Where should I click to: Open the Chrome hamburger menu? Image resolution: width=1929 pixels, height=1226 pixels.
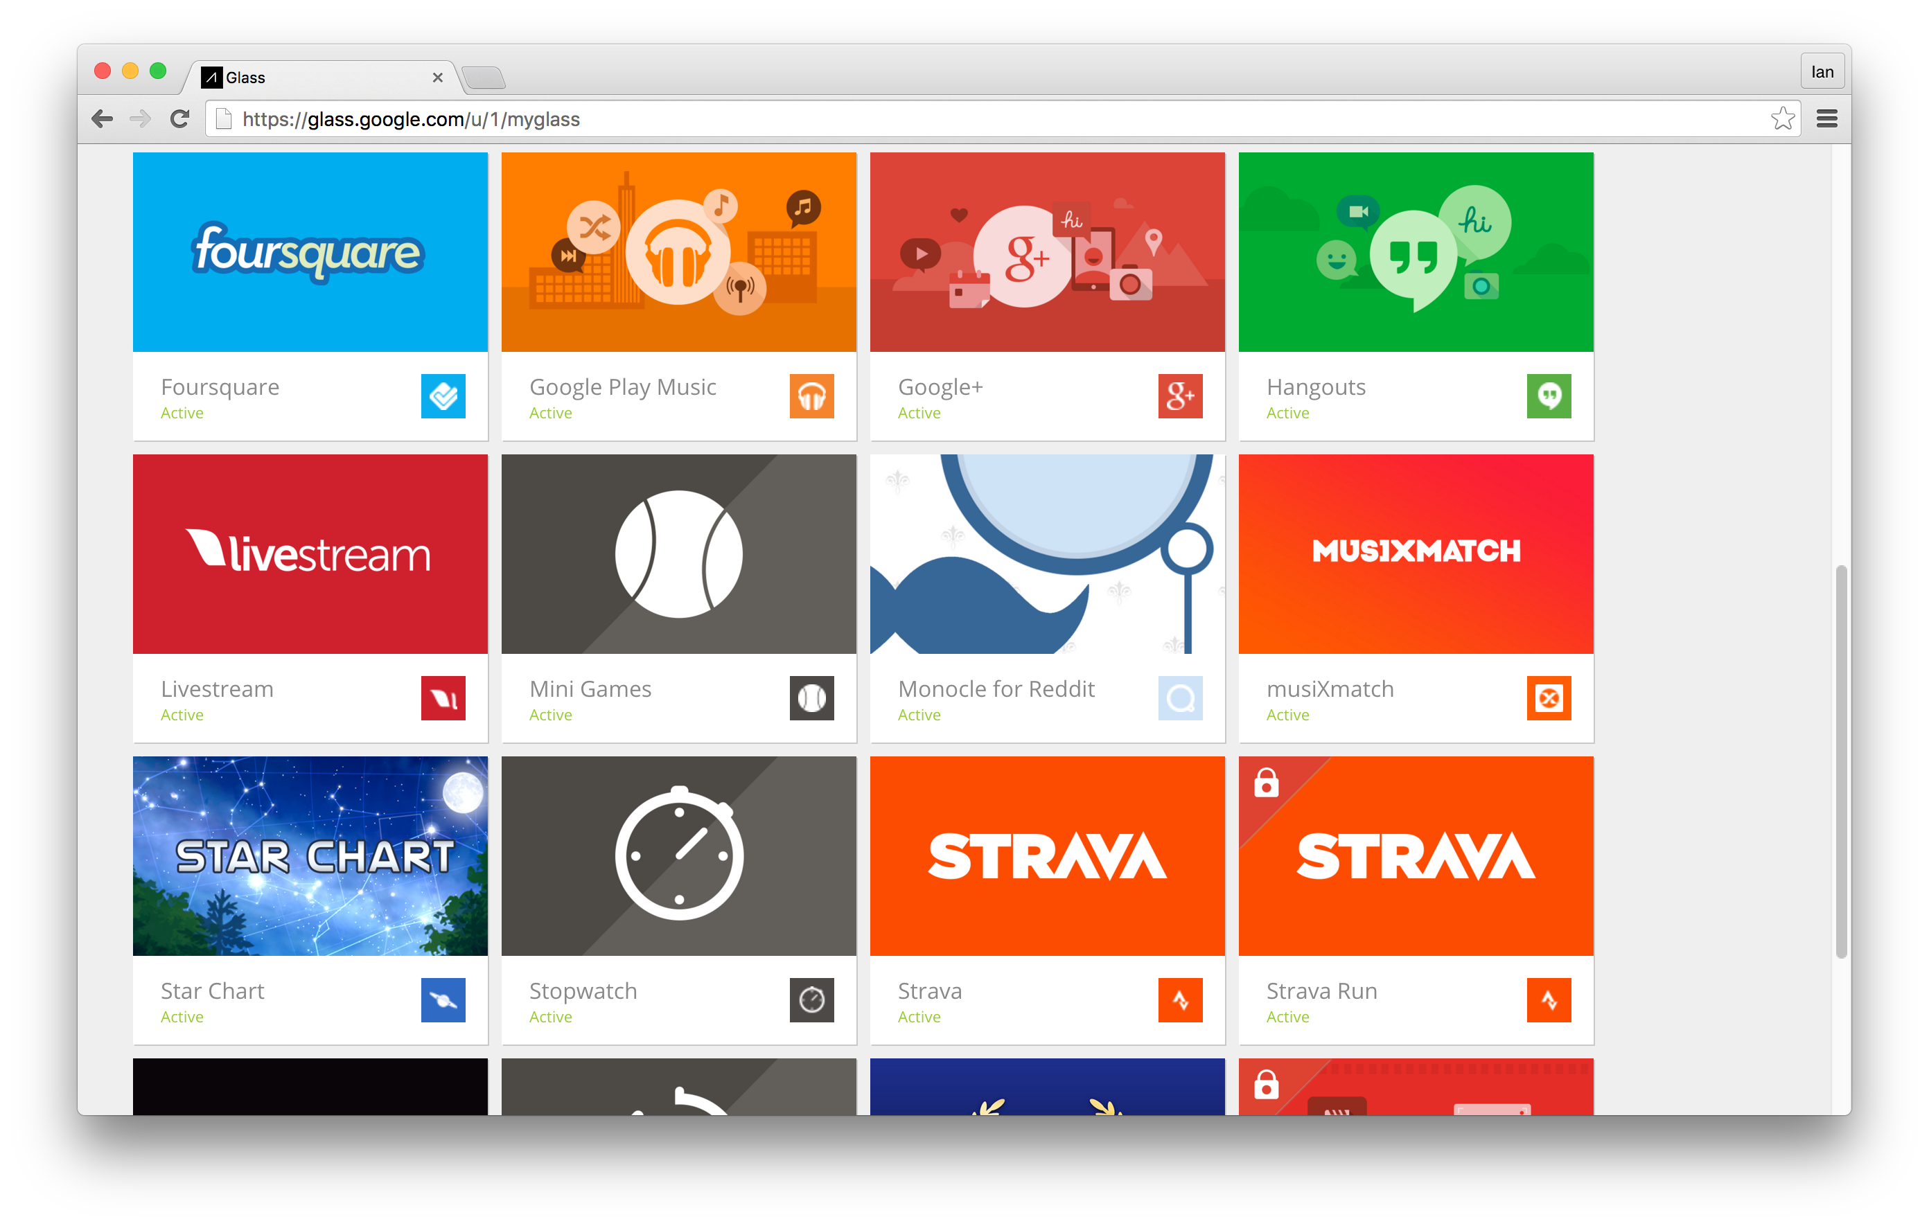(x=1827, y=119)
